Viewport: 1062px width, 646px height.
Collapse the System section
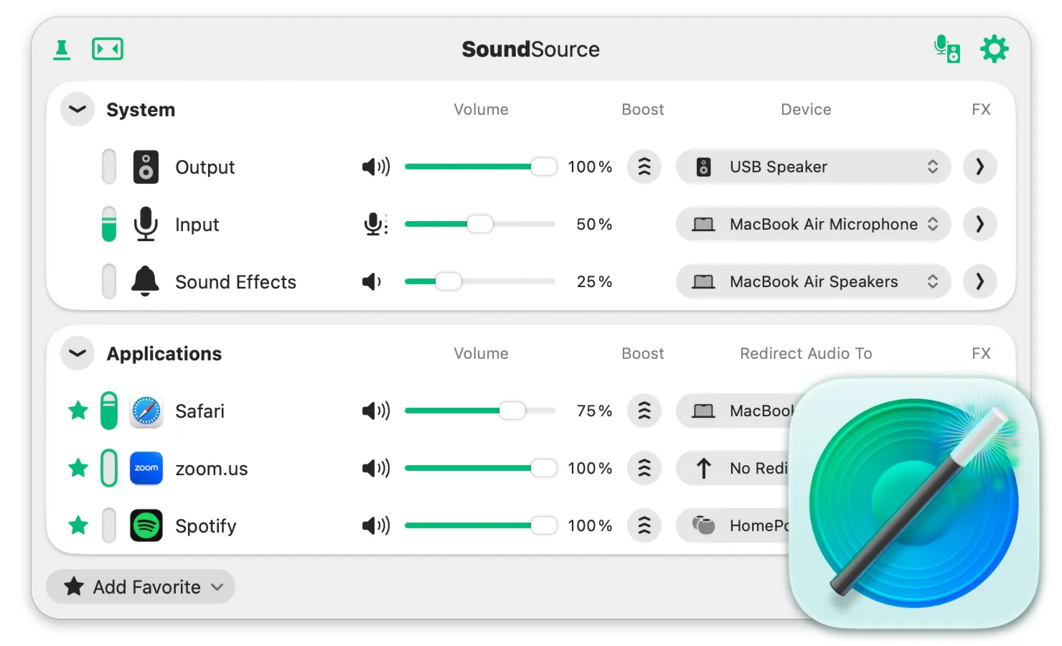tap(77, 110)
